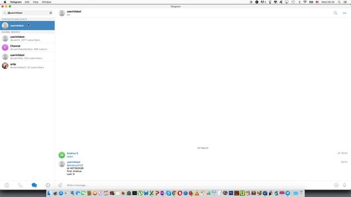Click the Wi-Fi status icon
This screenshot has width=351, height=197.
pyautogui.click(x=305, y=2)
